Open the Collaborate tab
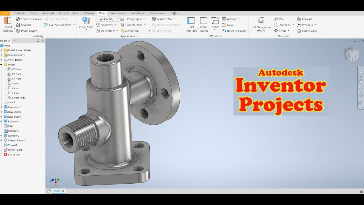Viewport: 364px width, 205px height. pos(158,13)
